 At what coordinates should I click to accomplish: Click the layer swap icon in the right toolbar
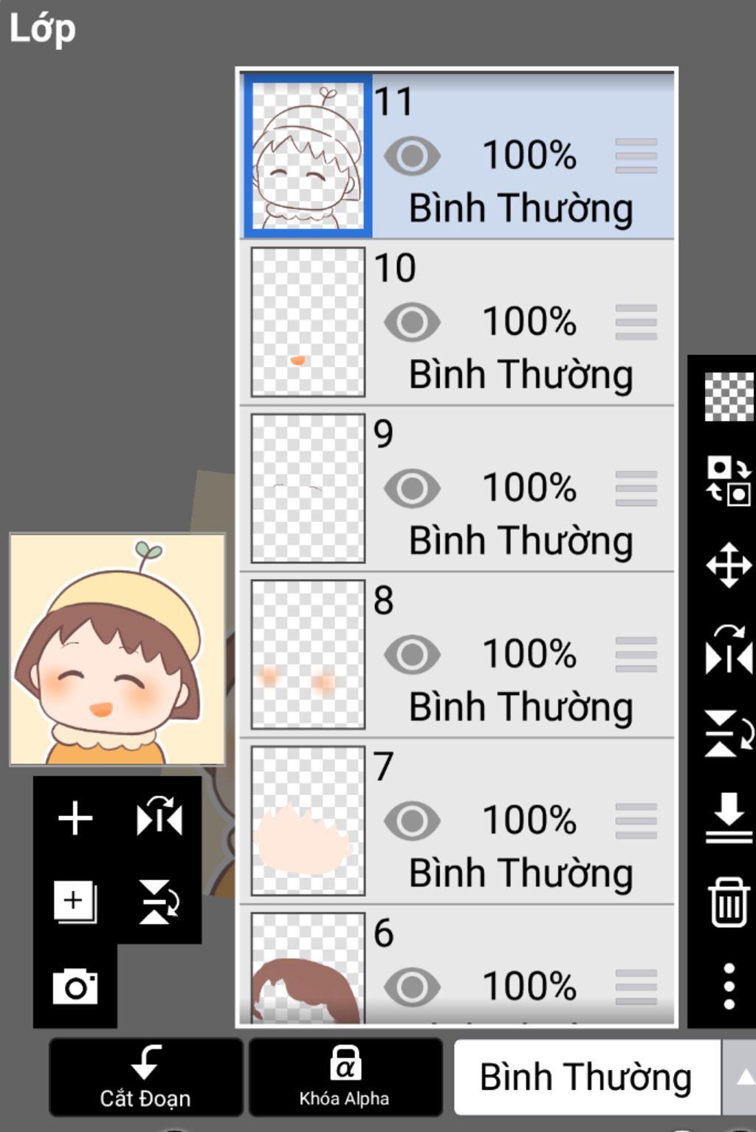point(729,481)
